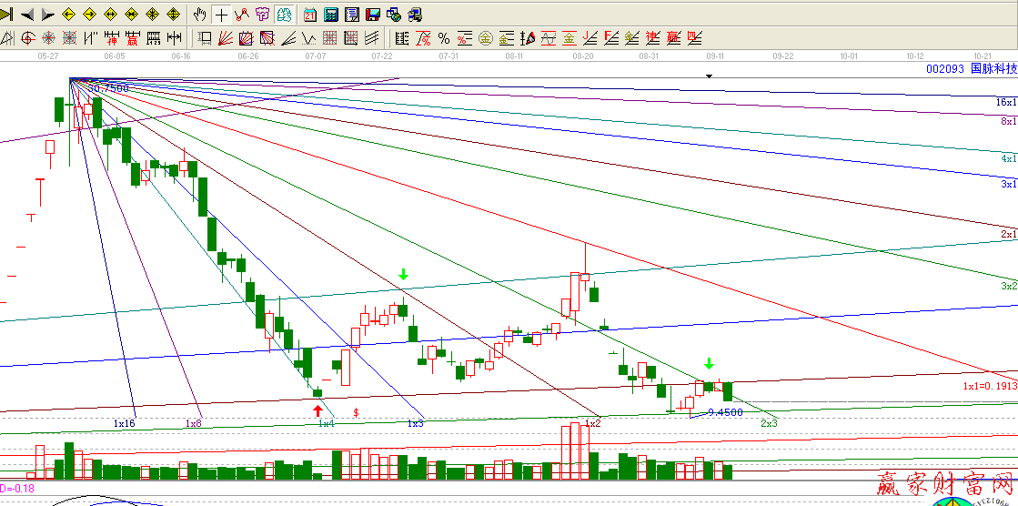Screen dimensions: 1018x506
Task: Click the floppy disk save icon
Action: tap(372, 15)
